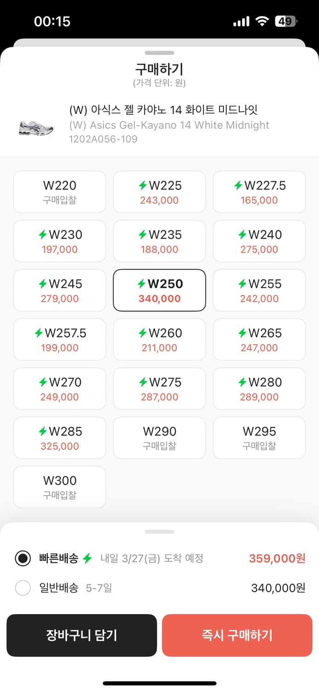Tap the green lightning icon beside 빠른배송
Screen dimensions: 319x692
pos(87,558)
